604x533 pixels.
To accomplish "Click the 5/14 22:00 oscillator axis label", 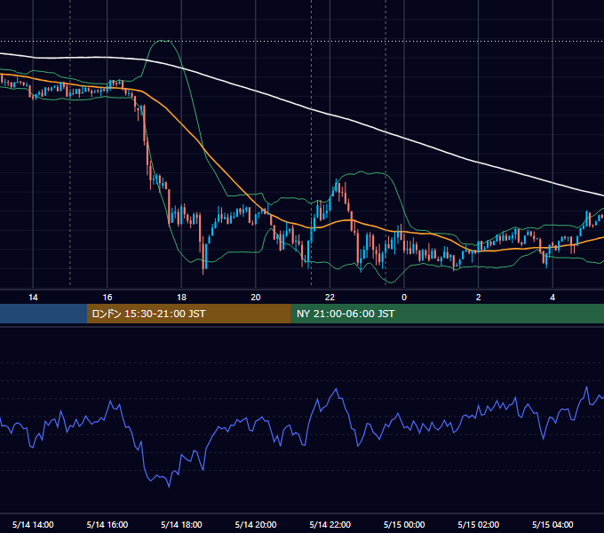I will [x=330, y=524].
